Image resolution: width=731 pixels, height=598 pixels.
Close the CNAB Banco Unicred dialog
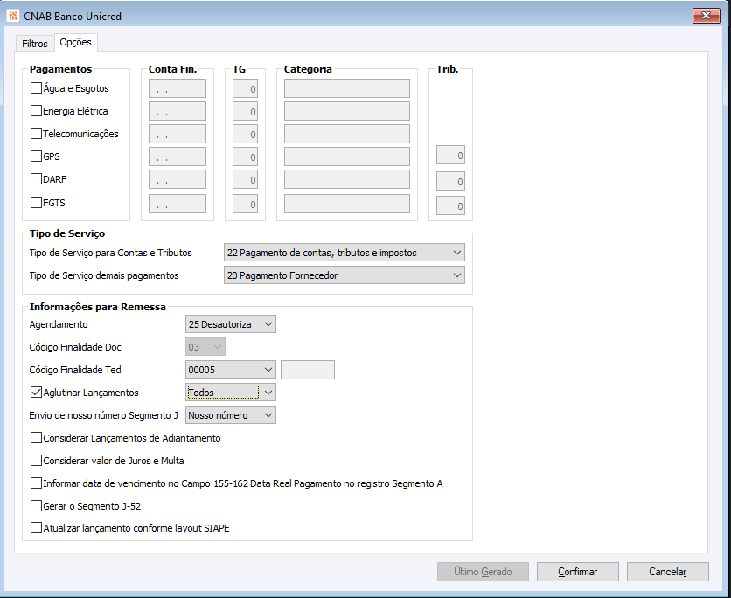click(x=706, y=16)
